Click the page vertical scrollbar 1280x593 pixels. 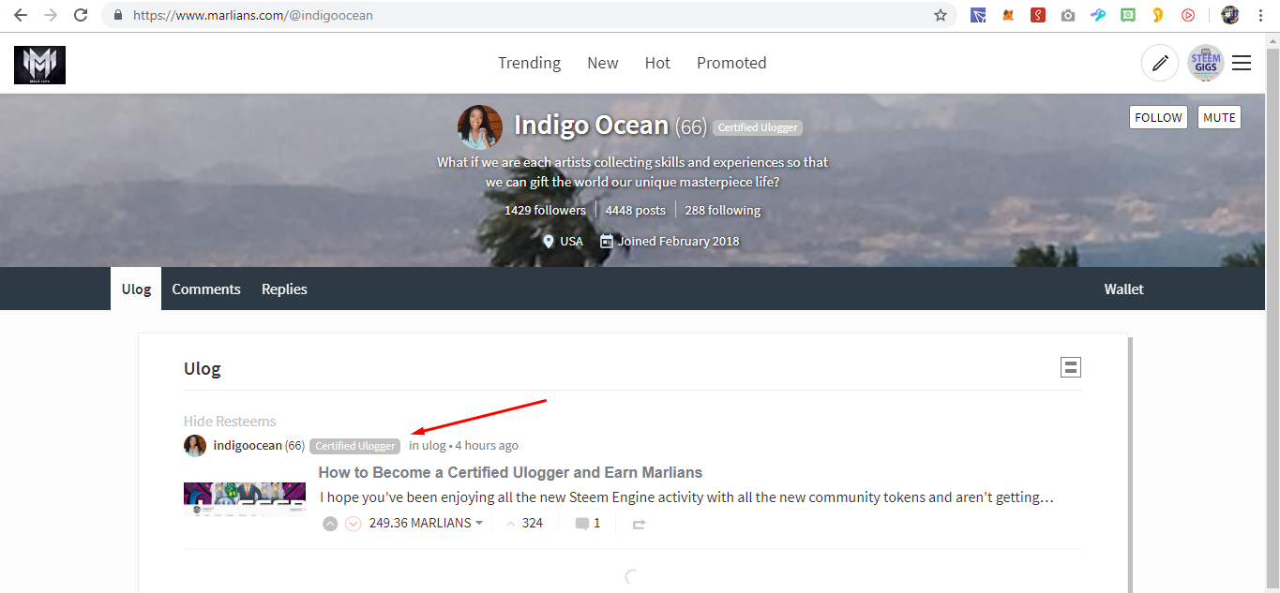[1272, 319]
